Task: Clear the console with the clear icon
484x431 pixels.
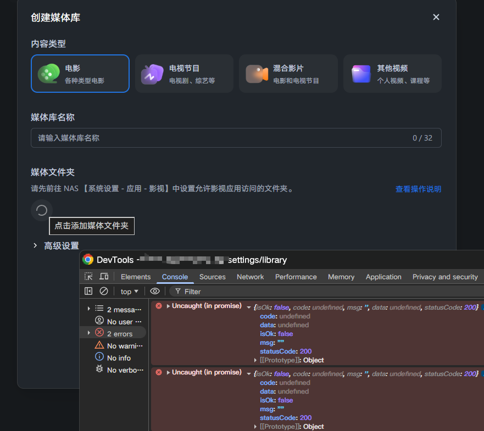Action: tap(104, 292)
